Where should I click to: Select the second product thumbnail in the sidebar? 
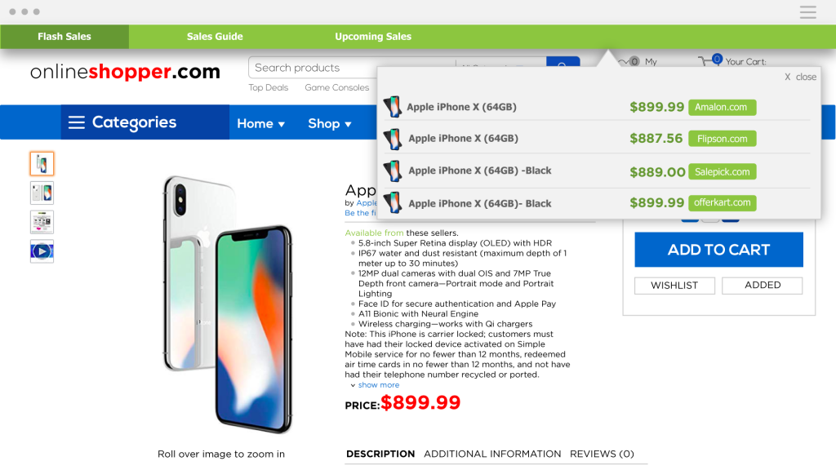(42, 193)
